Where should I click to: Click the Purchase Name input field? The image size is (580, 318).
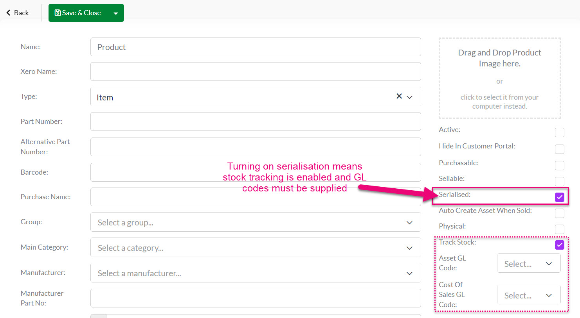(256, 197)
